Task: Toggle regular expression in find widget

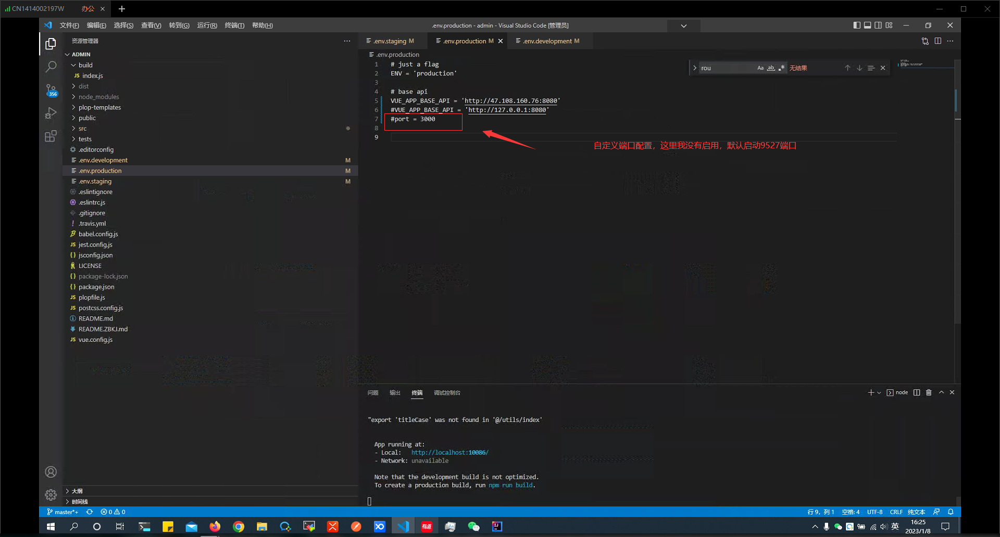Action: (781, 68)
